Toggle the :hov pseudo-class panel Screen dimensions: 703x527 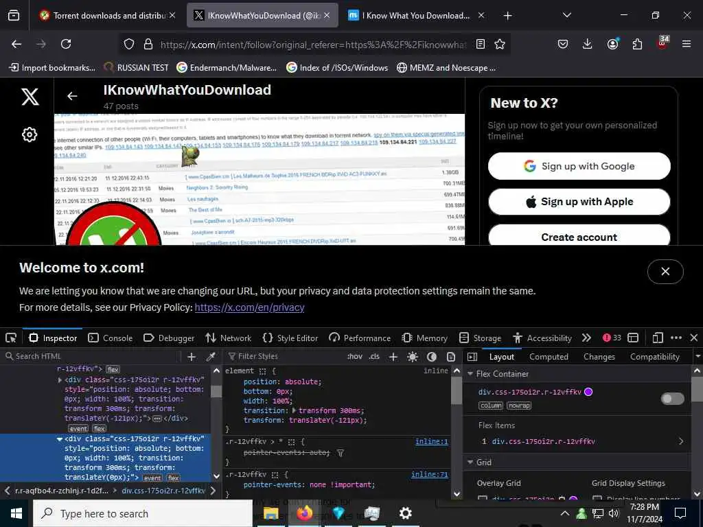tap(354, 357)
